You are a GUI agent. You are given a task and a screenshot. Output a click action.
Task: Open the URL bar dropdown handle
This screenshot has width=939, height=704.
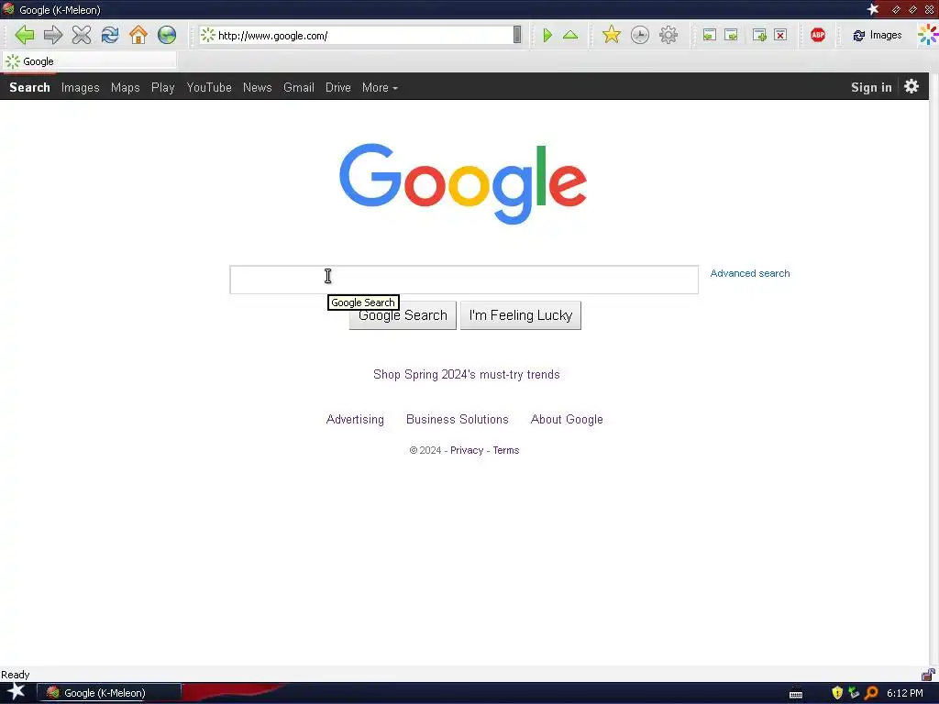(517, 35)
